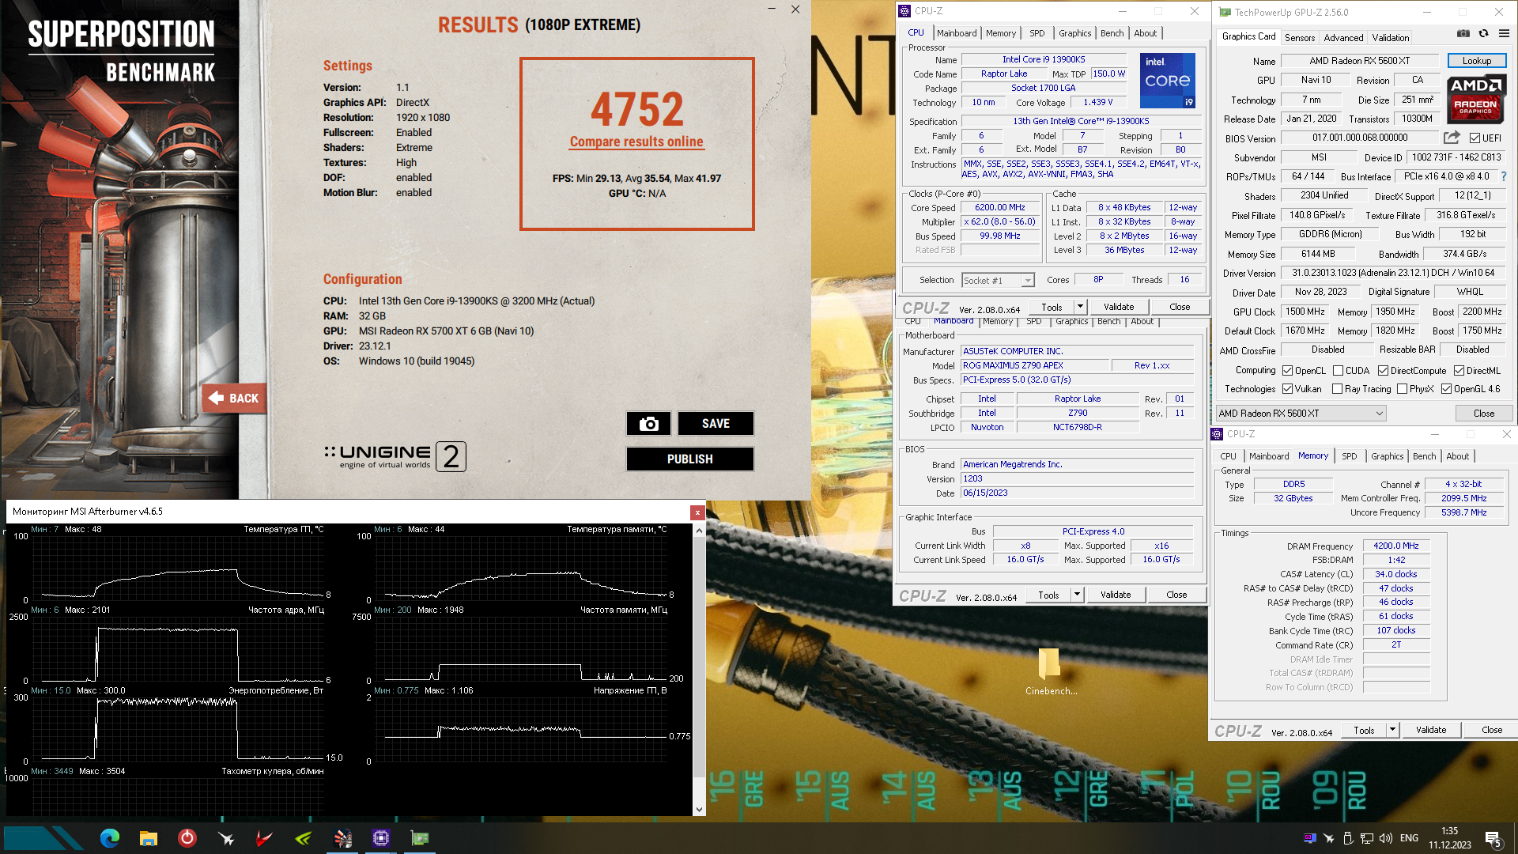Click the Compare results online link
The height and width of the screenshot is (854, 1518).
pos(636,142)
